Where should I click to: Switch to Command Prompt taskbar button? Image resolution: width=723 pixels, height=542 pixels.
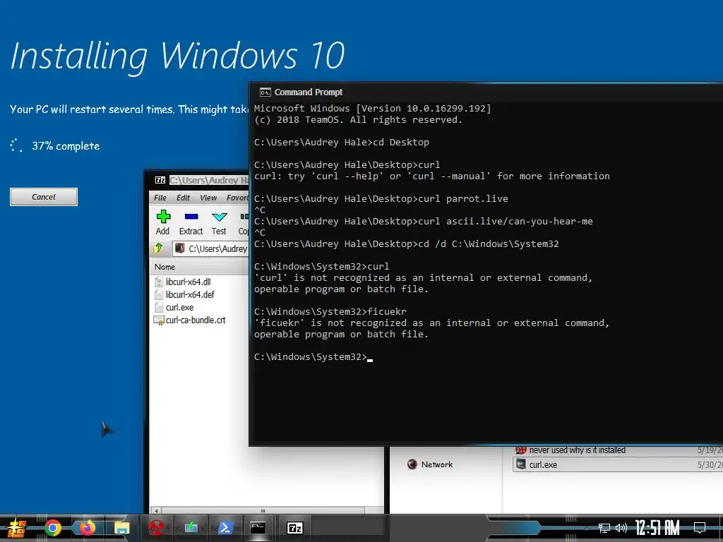[258, 528]
